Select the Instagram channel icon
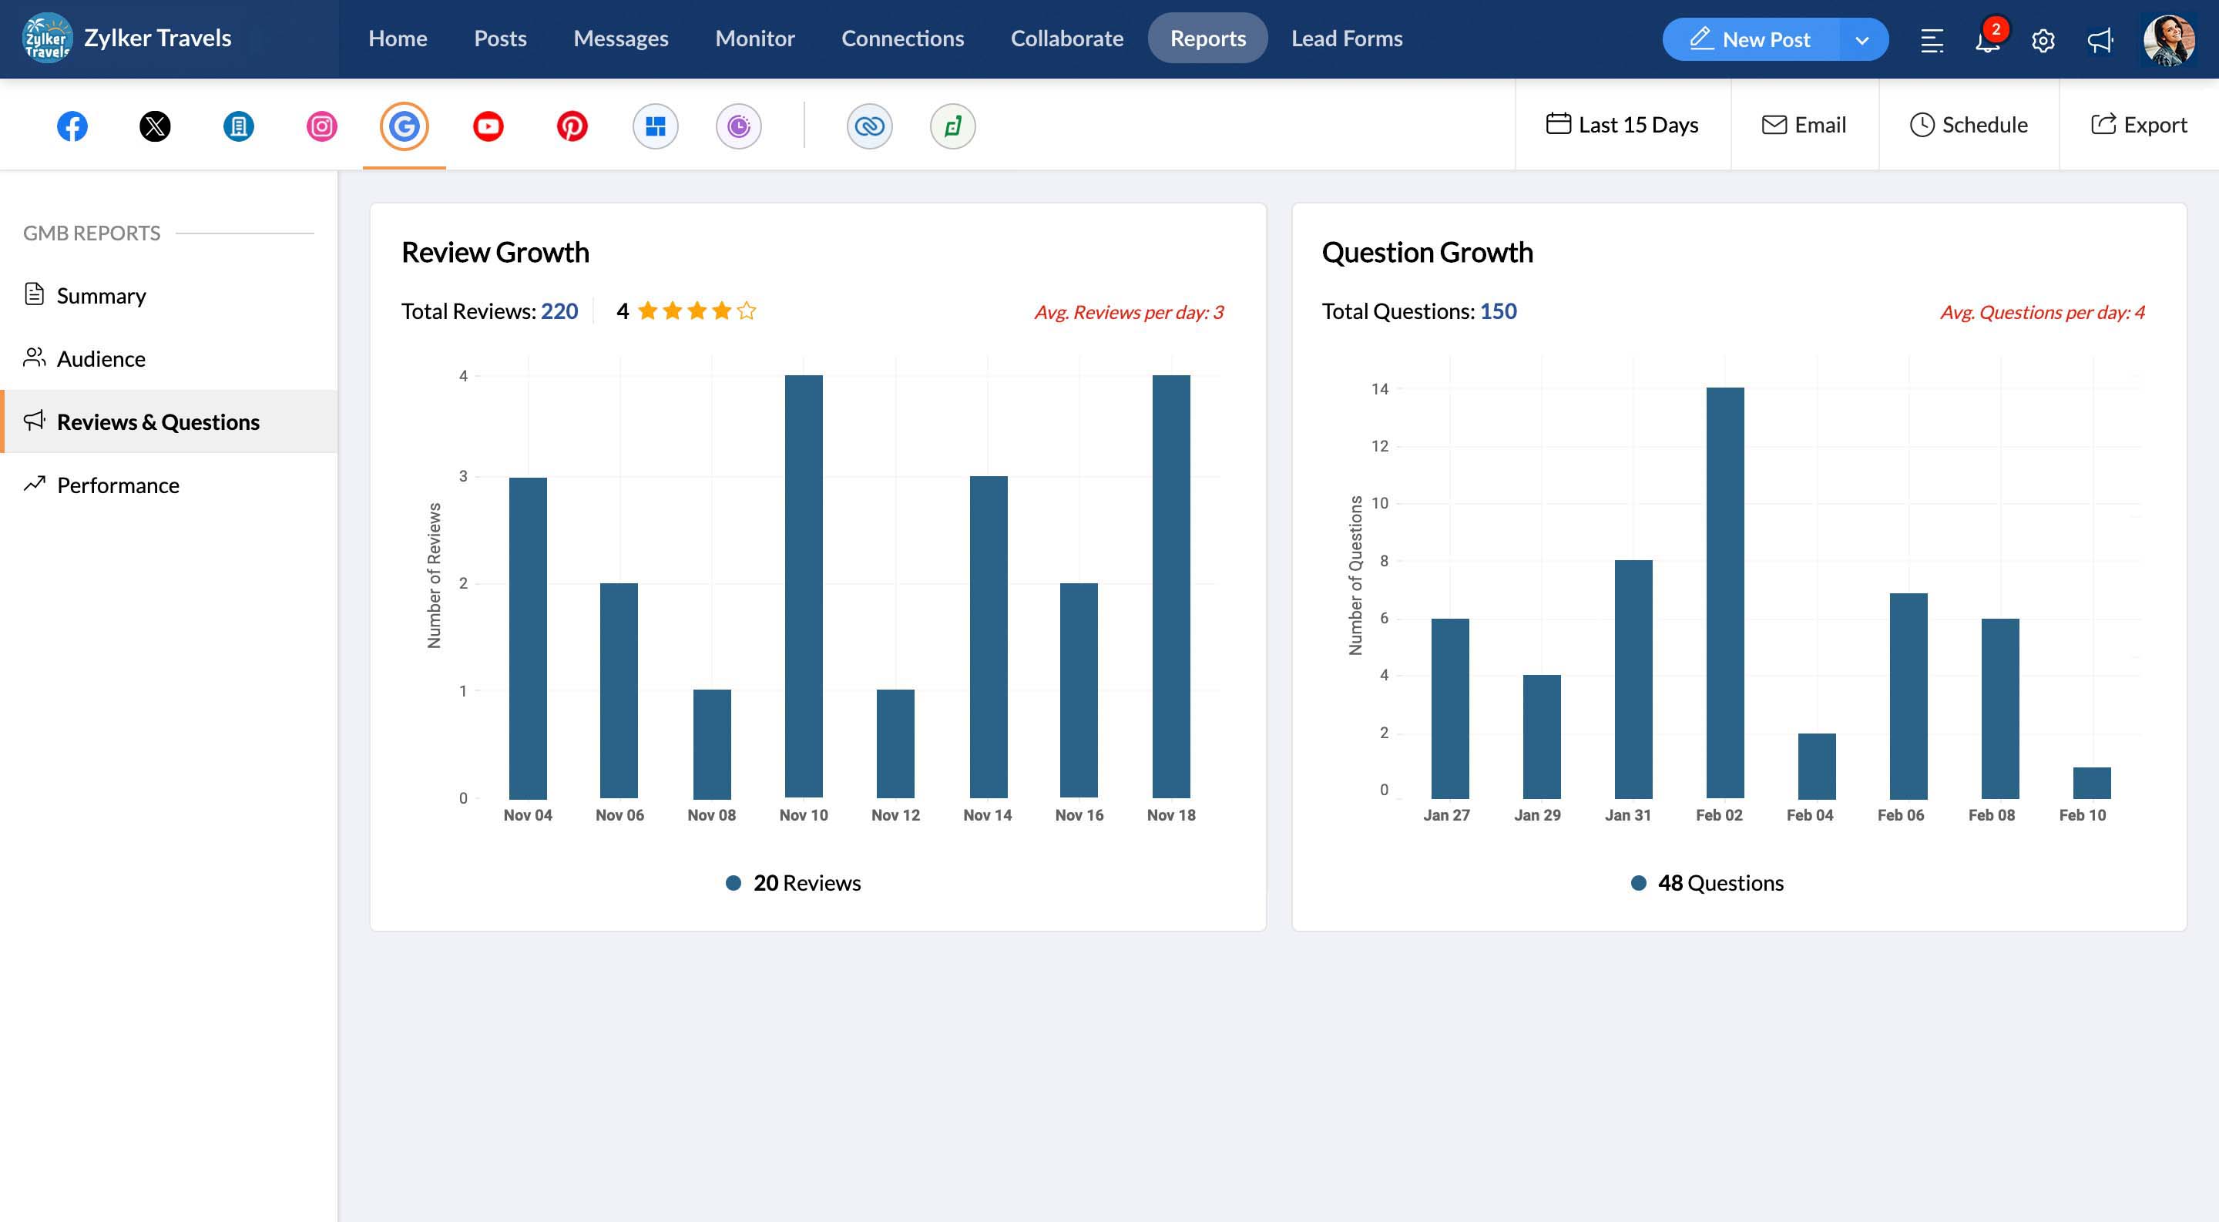This screenshot has width=2219, height=1222. 321,125
